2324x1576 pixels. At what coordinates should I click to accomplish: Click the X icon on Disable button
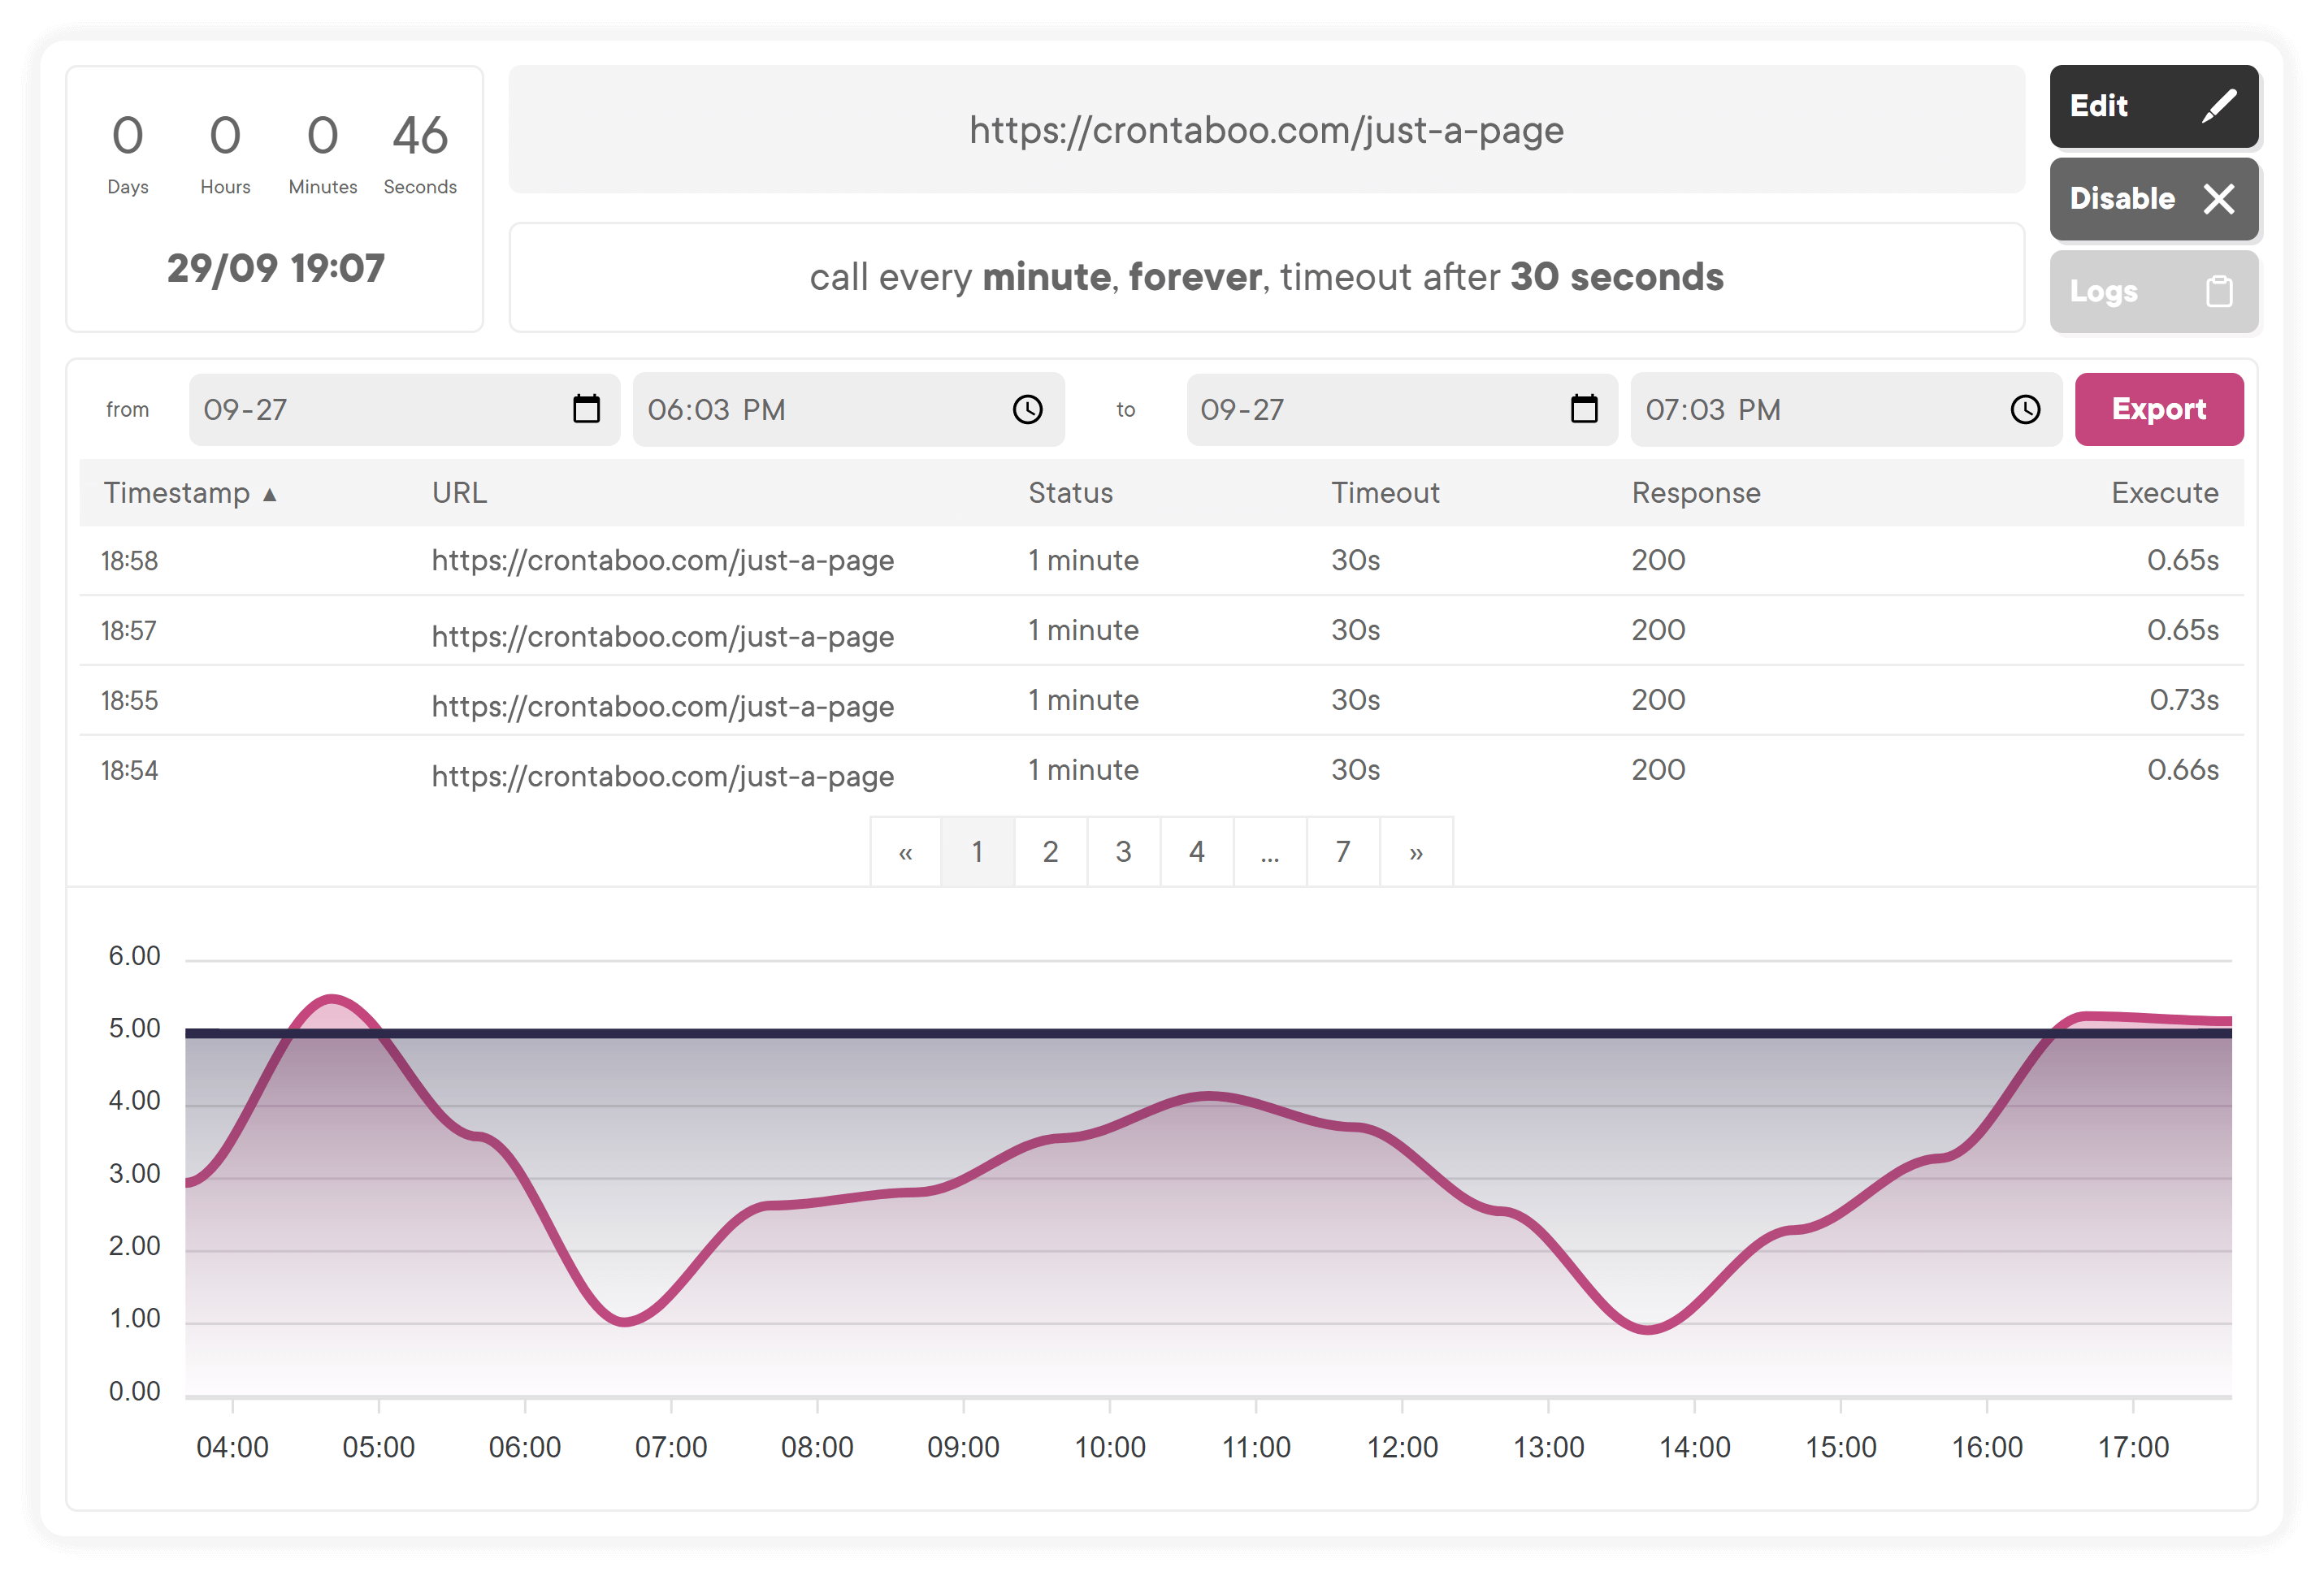point(2219,199)
